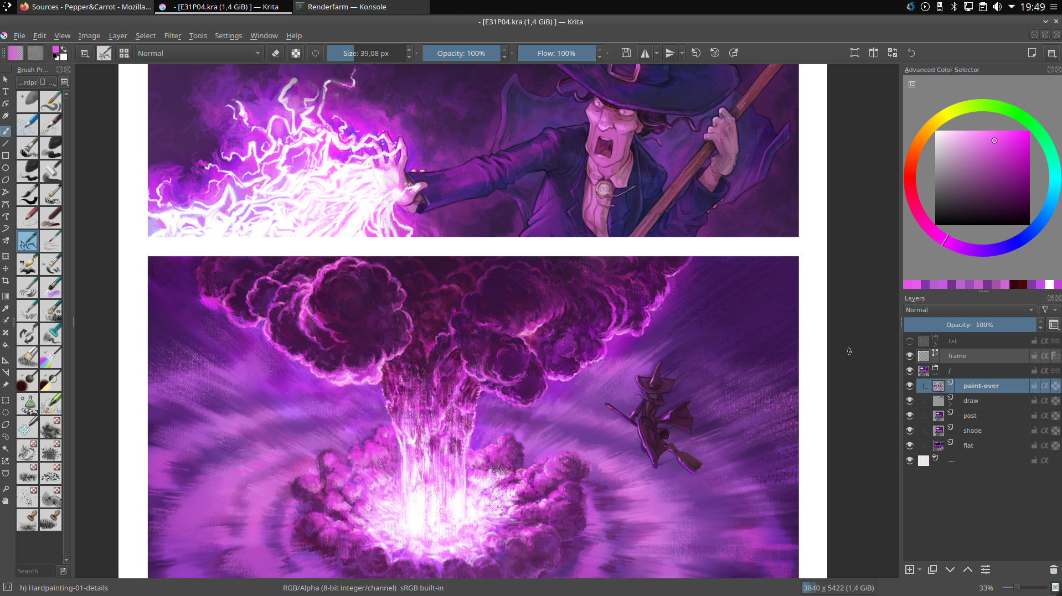Click the swap foreground/background colors arrow
This screenshot has height=596, width=1062.
point(63,49)
